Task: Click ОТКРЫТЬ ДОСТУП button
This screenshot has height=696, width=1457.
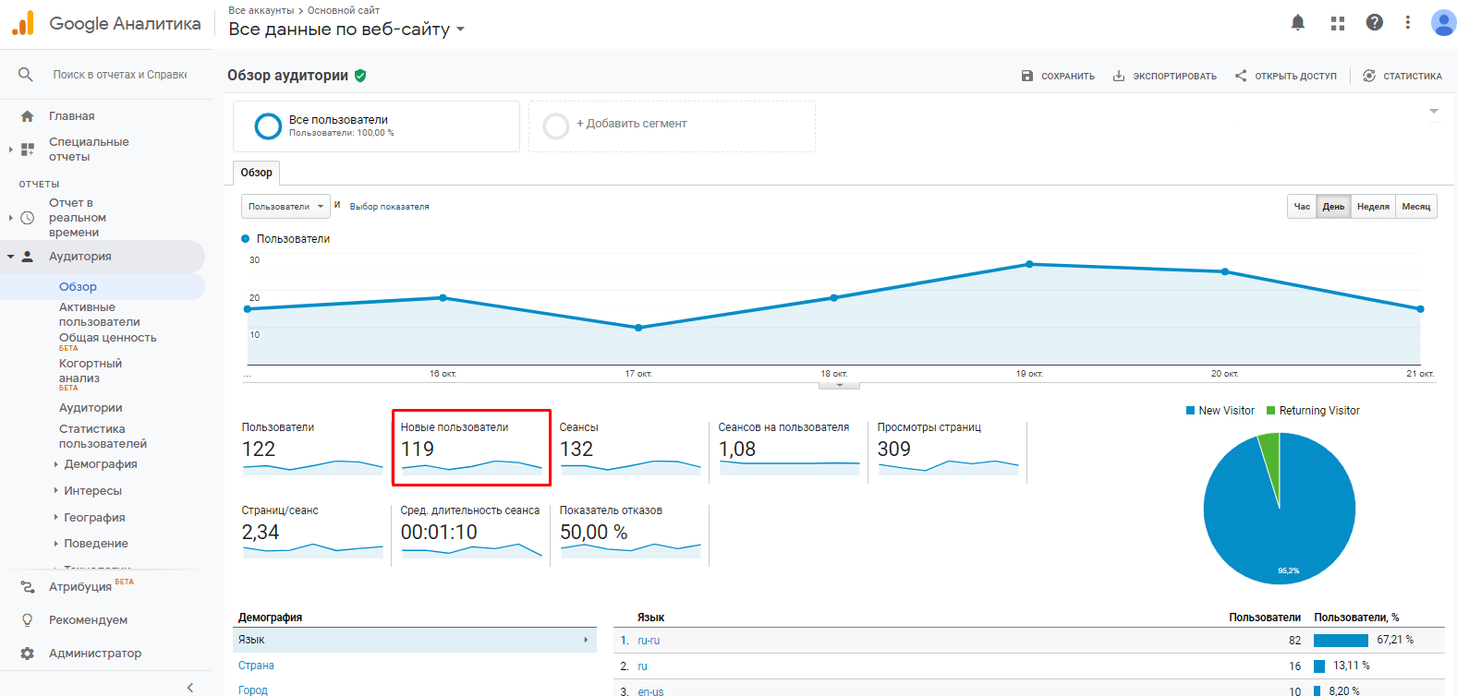Action: (1285, 76)
